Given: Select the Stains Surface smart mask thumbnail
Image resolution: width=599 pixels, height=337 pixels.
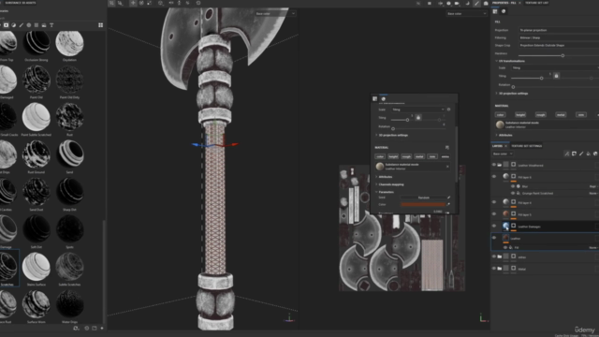Looking at the screenshot, I should tap(37, 267).
